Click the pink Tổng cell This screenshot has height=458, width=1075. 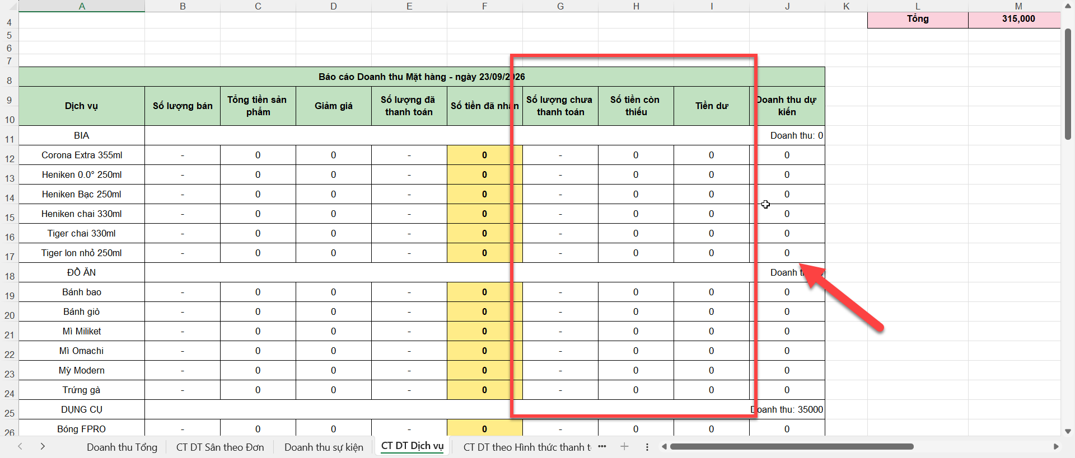[x=918, y=19]
